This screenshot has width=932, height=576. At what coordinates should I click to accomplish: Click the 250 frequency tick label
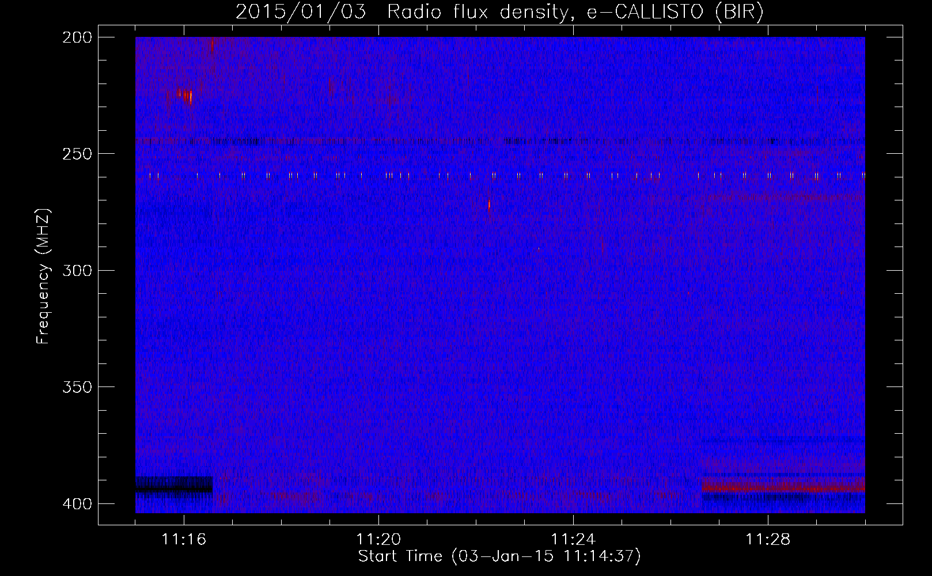[x=77, y=154]
